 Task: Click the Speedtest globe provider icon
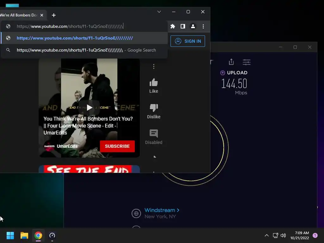click(x=136, y=214)
